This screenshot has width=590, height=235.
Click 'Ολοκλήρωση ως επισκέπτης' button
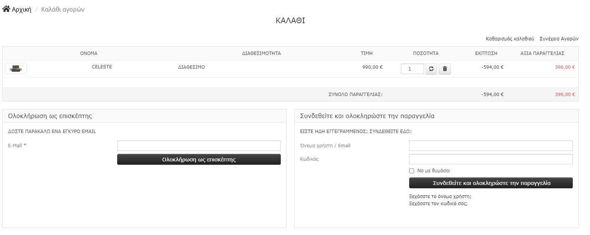[199, 160]
